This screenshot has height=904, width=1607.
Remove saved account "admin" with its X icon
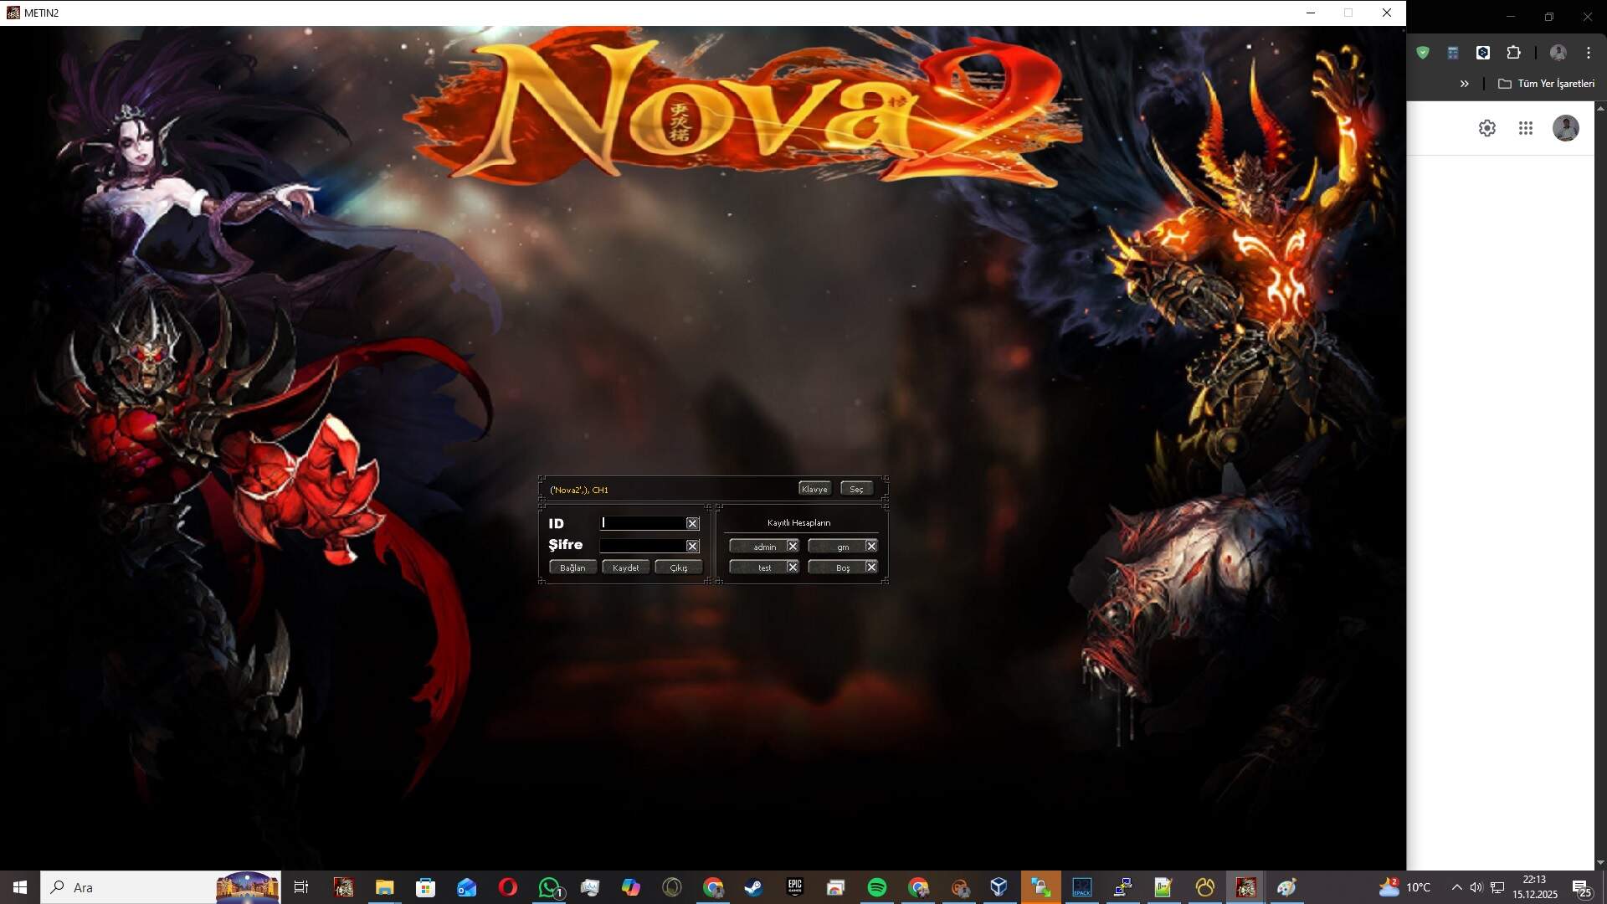[x=793, y=546]
